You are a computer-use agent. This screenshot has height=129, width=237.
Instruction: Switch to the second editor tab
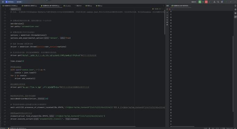pyautogui.click(x=29, y=6)
